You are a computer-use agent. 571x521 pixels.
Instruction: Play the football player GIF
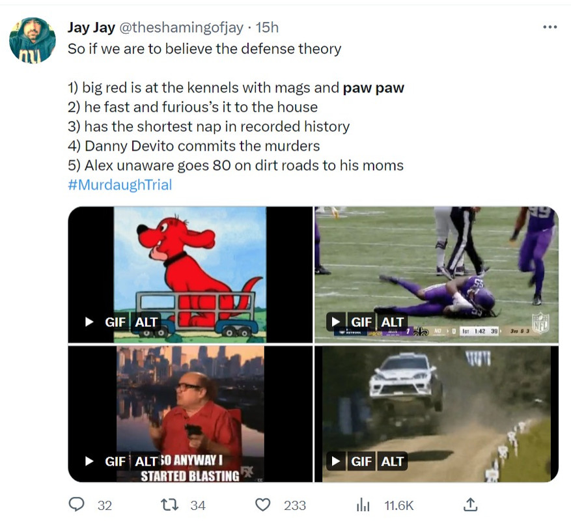[x=336, y=322]
